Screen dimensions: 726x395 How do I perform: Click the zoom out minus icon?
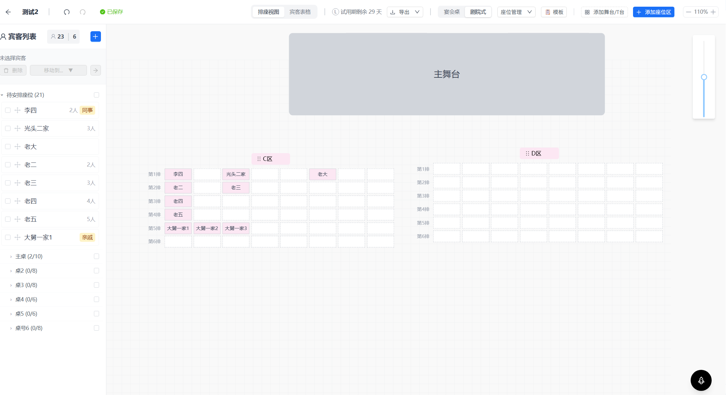point(689,12)
